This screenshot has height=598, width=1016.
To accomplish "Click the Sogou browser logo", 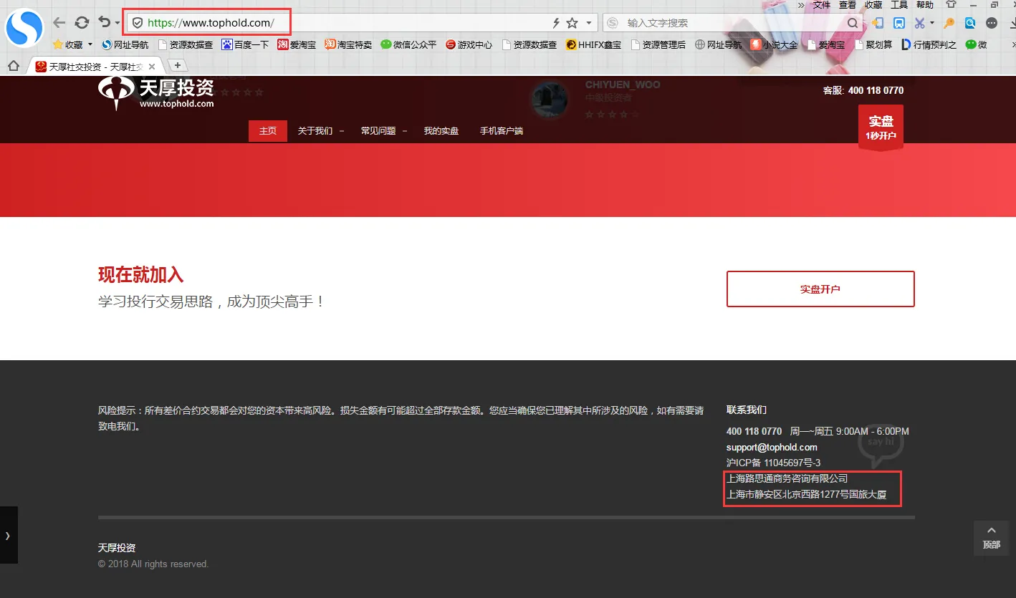I will click(24, 27).
